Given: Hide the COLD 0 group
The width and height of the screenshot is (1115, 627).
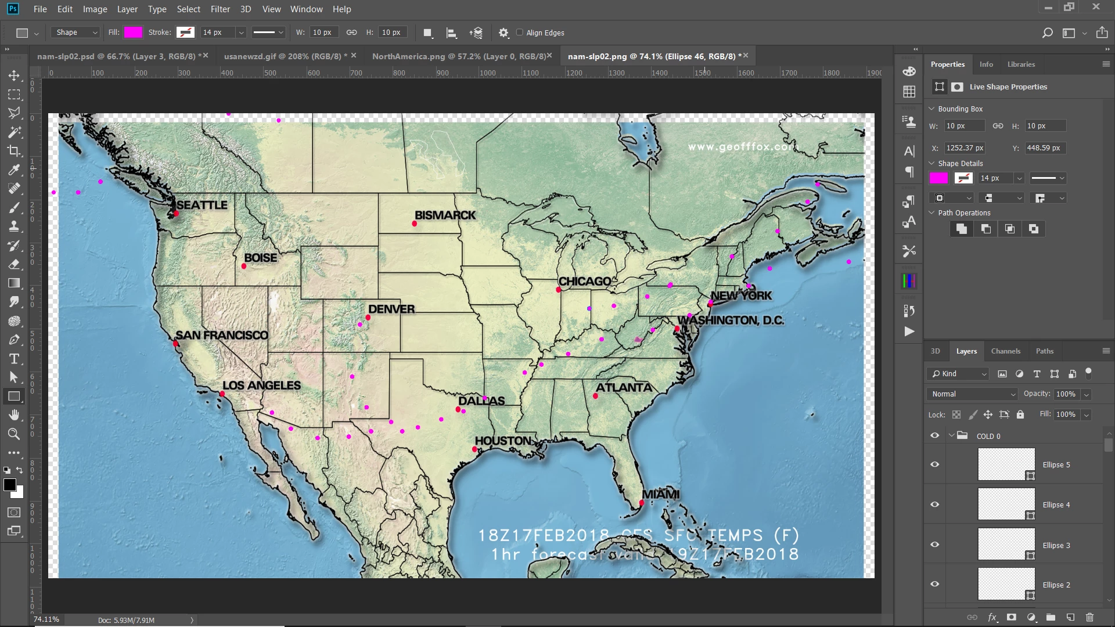Looking at the screenshot, I should [x=934, y=435].
